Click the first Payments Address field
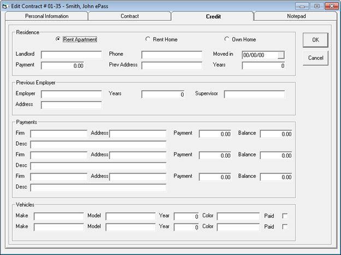The height and width of the screenshot is (255, 341). [138, 134]
